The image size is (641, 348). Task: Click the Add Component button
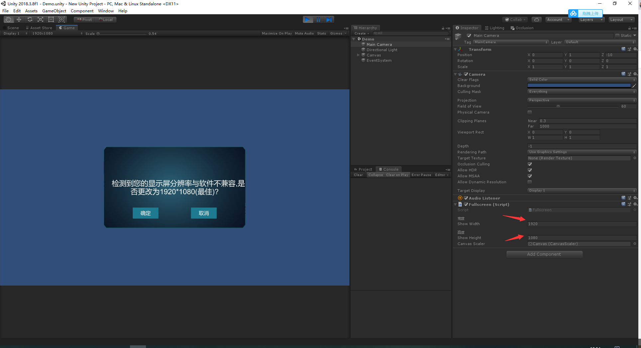[544, 254]
